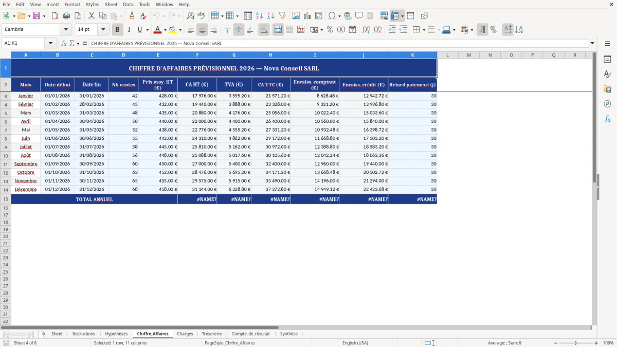Open the sidebar Gallery panel
The width and height of the screenshot is (617, 347).
coord(607,89)
